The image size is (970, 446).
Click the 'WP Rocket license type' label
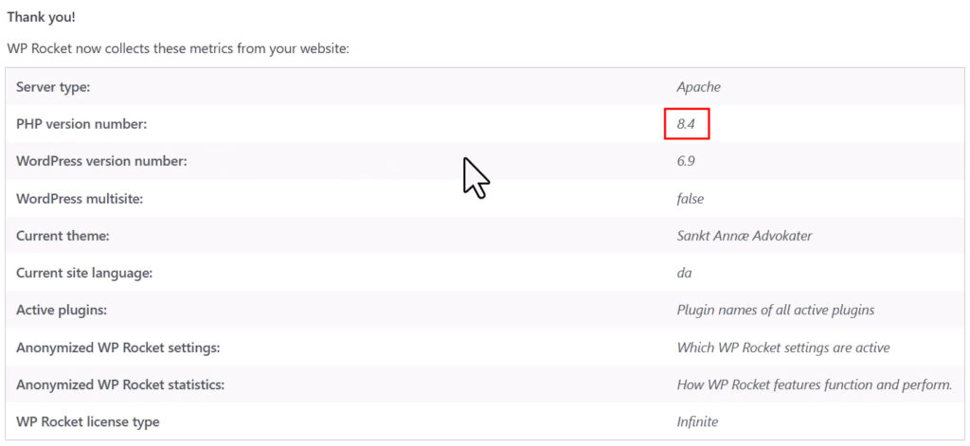click(88, 422)
